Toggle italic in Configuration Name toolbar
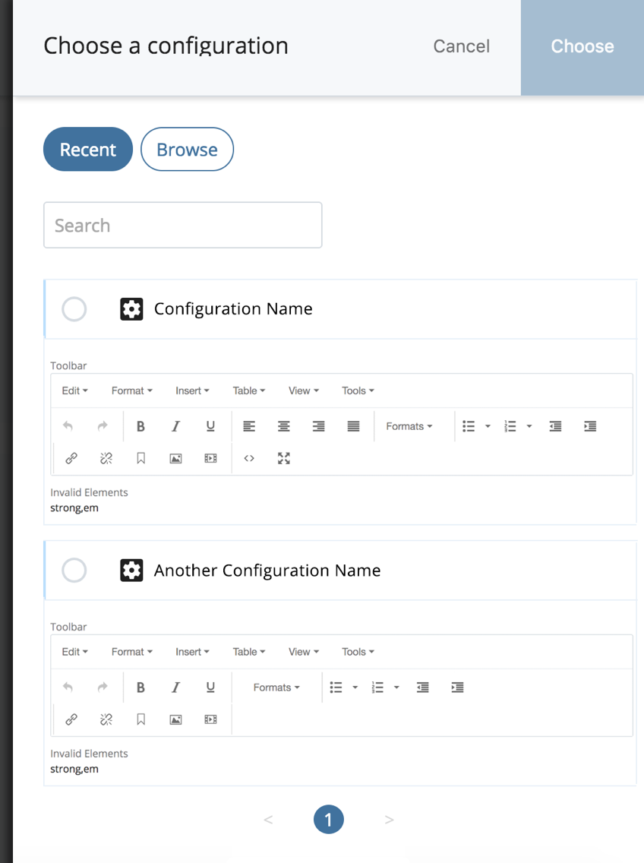Image resolution: width=644 pixels, height=863 pixels. click(x=175, y=426)
